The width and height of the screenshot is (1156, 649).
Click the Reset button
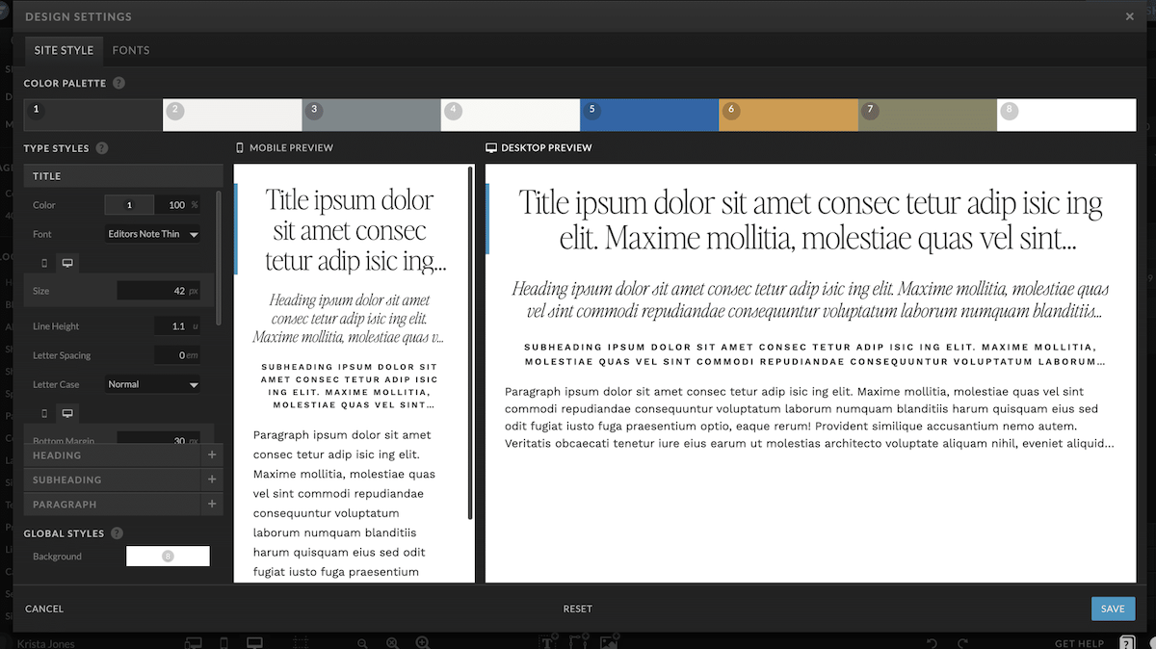point(578,609)
